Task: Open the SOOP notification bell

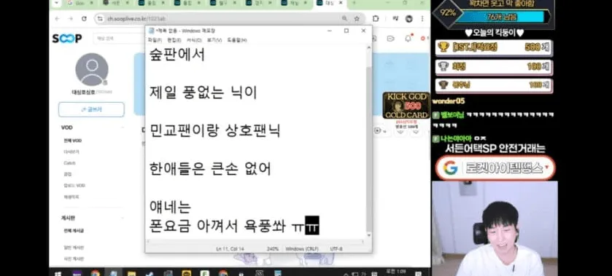Action: [x=408, y=38]
